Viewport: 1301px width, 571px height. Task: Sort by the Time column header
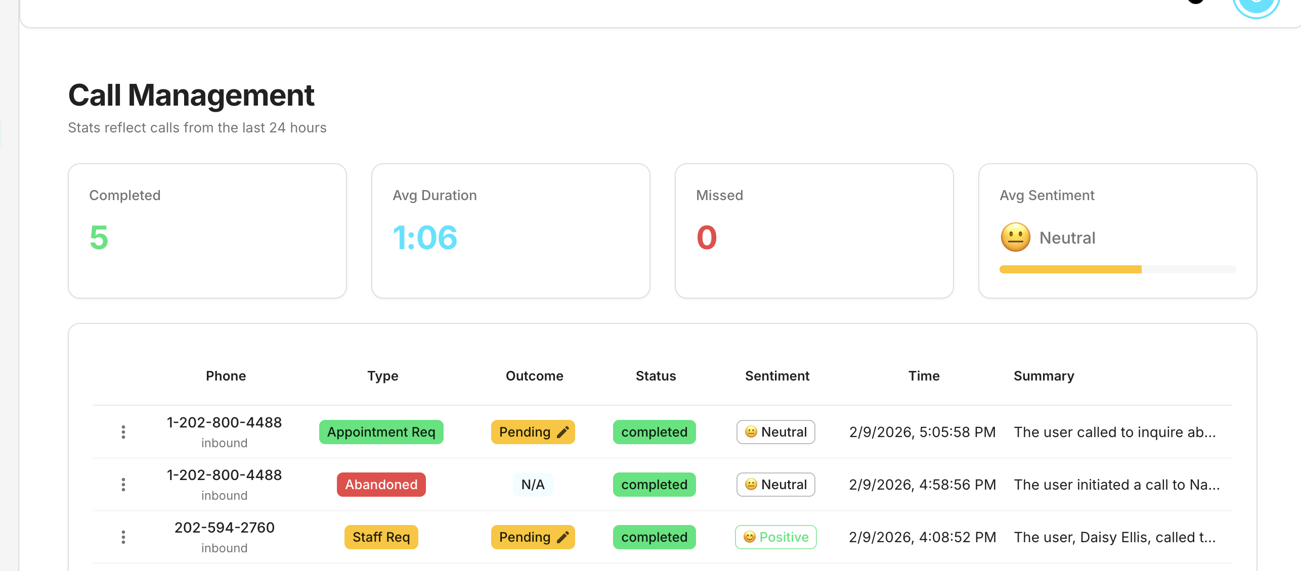tap(924, 376)
